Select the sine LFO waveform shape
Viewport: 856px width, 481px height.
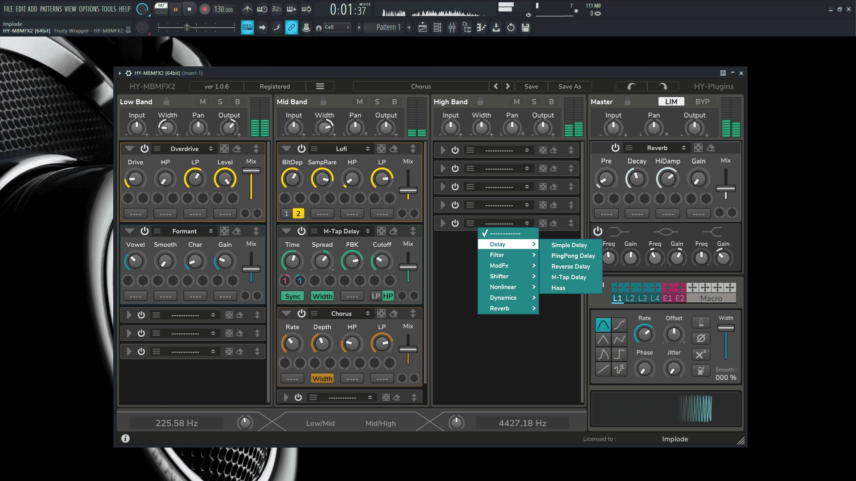(603, 325)
